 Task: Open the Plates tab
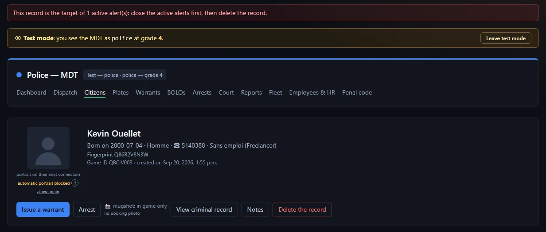121,92
